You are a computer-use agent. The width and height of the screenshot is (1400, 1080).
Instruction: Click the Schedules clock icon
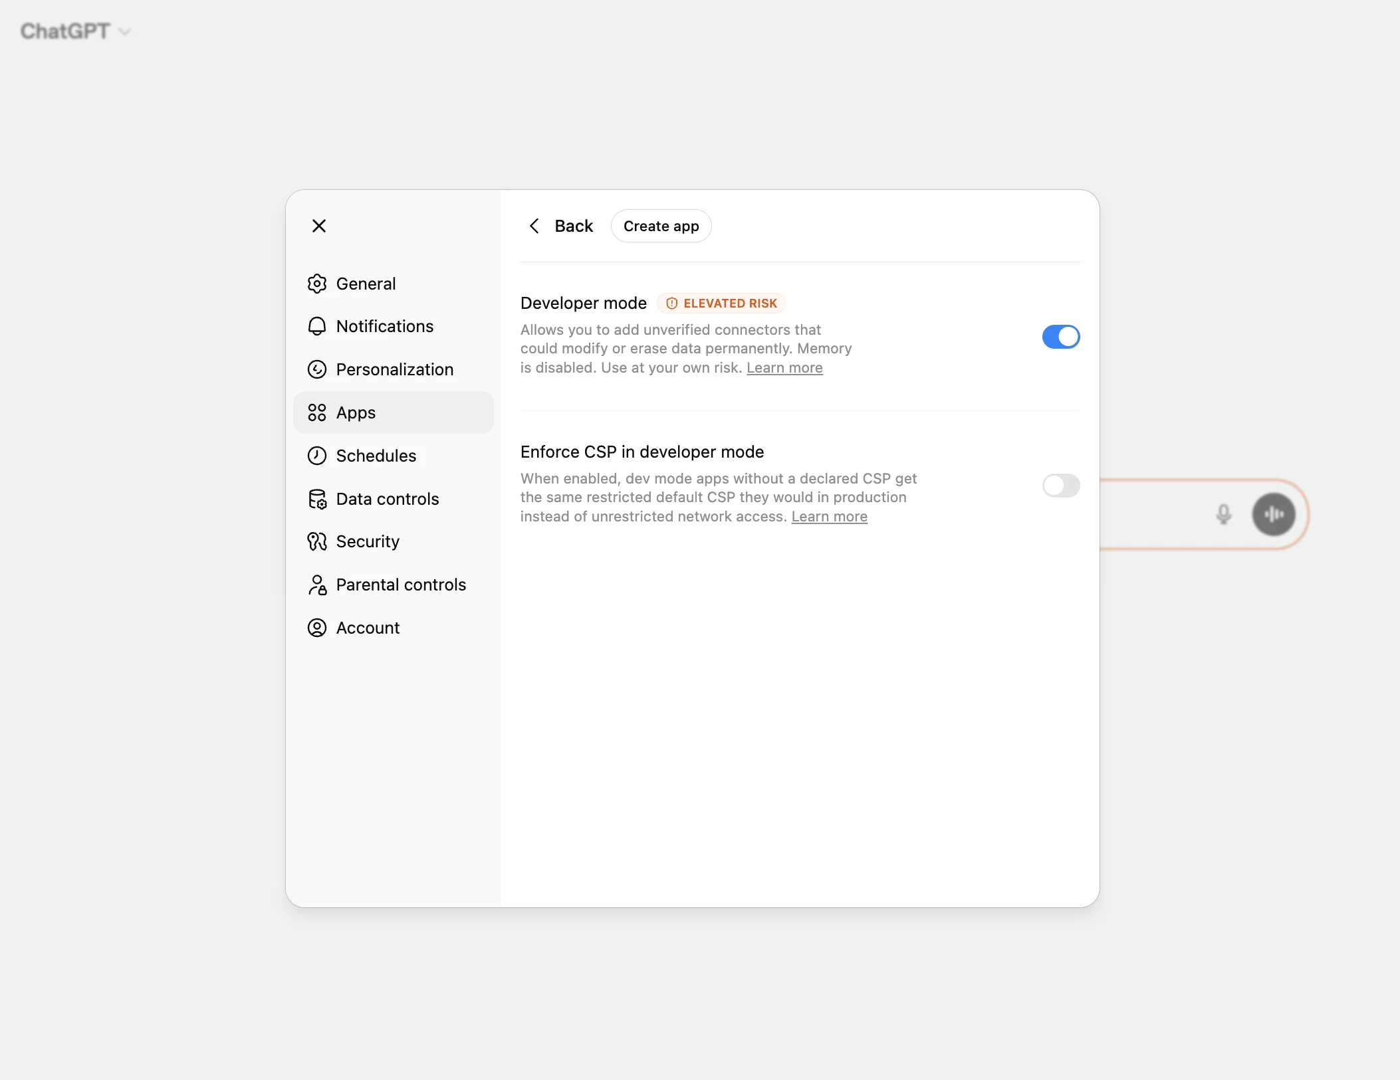[x=317, y=456]
